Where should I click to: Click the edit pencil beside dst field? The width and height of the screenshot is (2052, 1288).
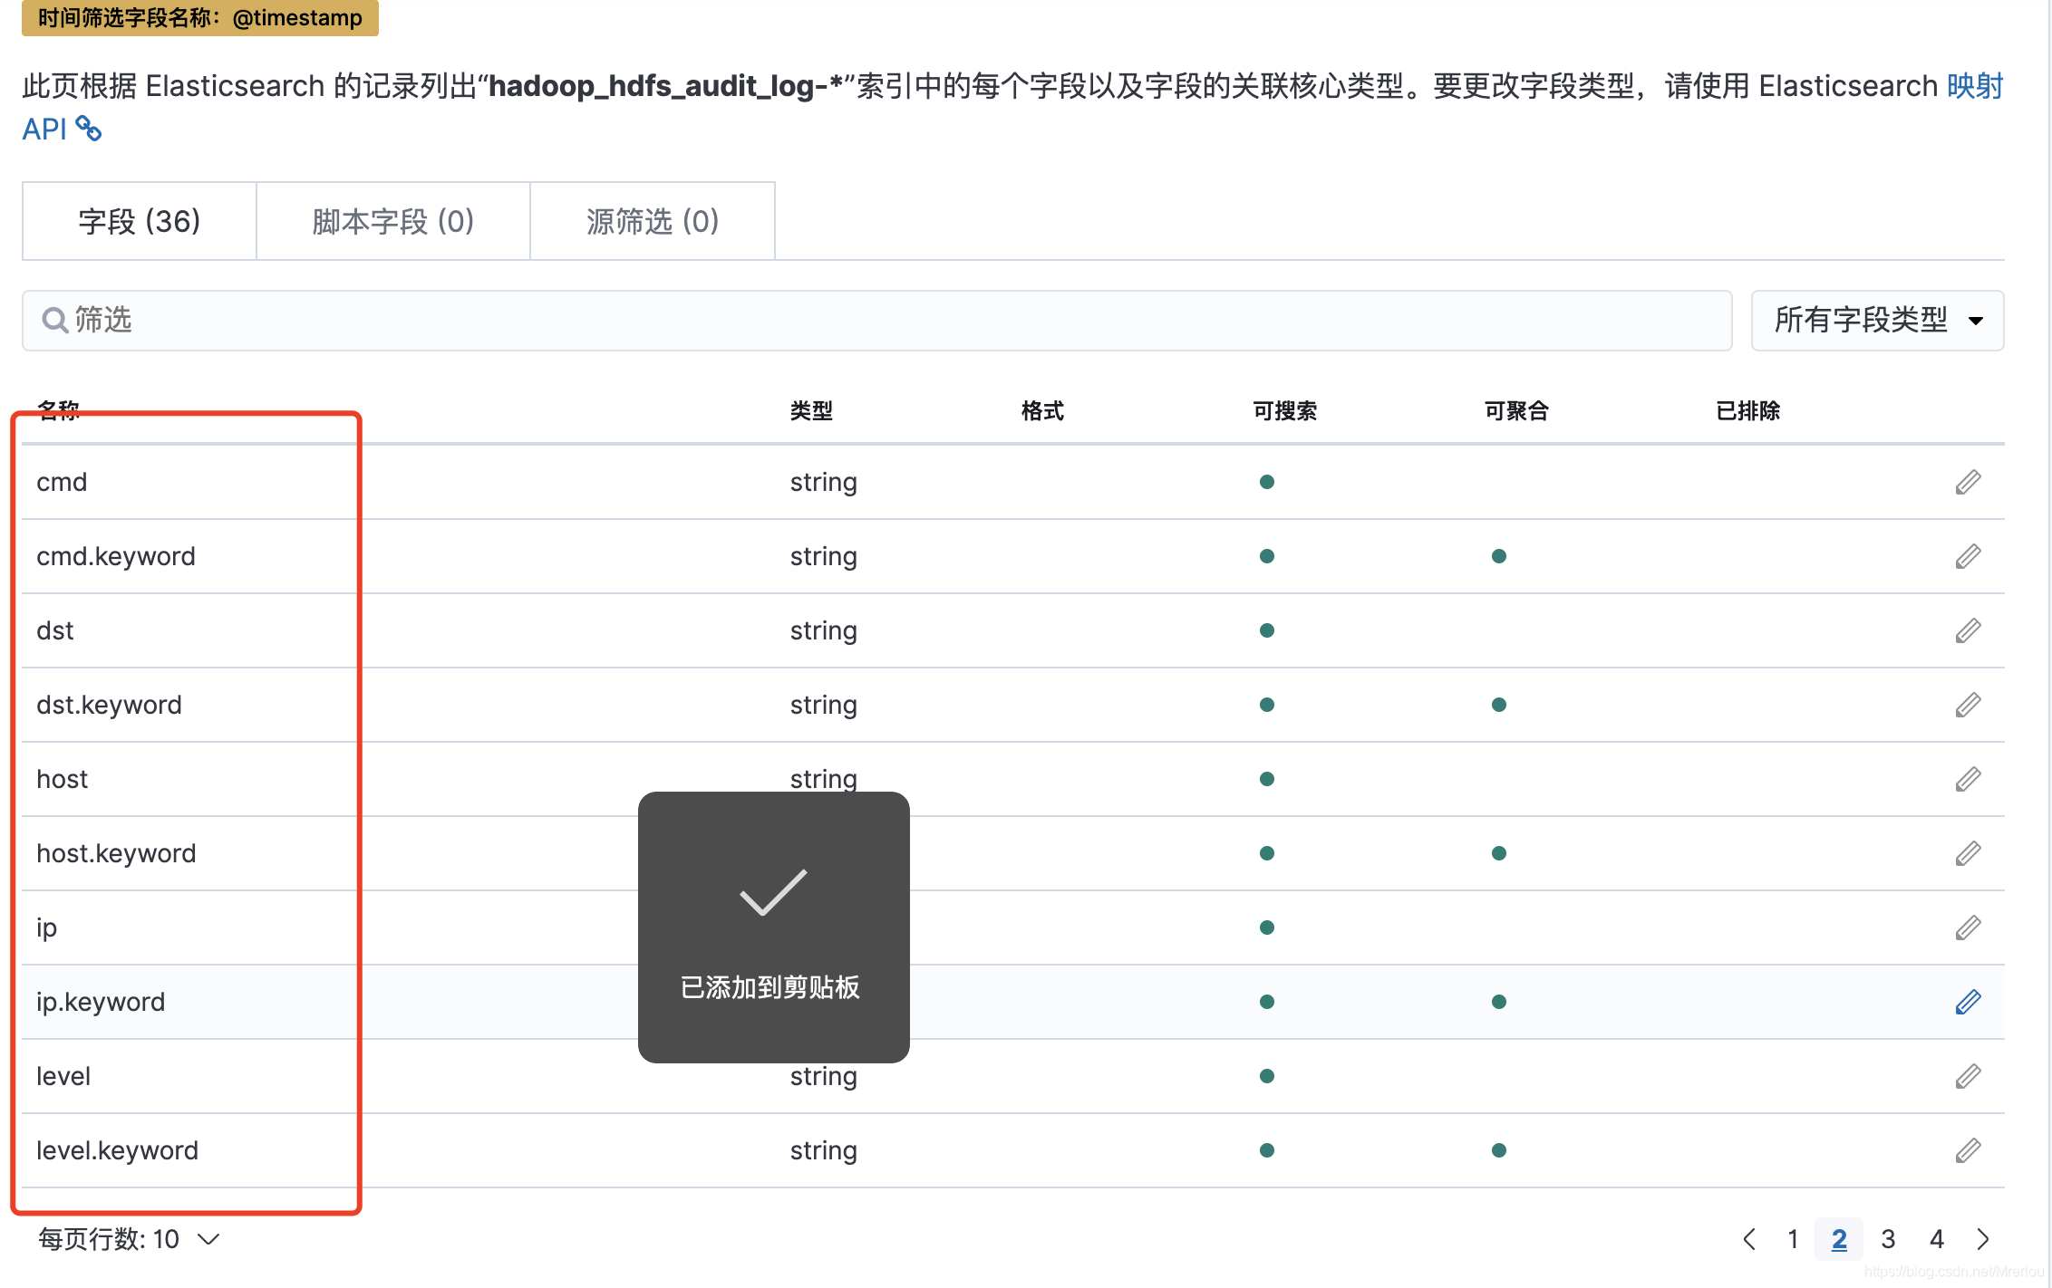click(1967, 630)
